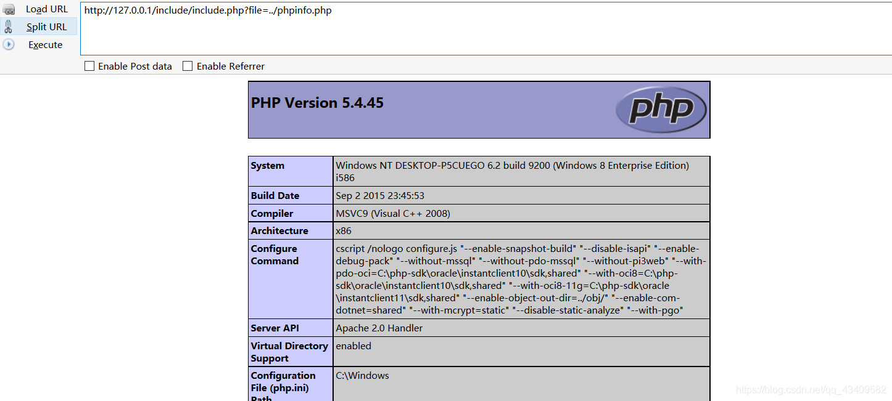Enable Referrer checkbox
The width and height of the screenshot is (892, 401).
click(188, 66)
